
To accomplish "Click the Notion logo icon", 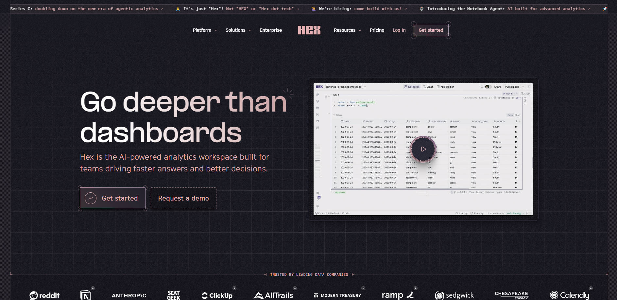I will (85, 295).
